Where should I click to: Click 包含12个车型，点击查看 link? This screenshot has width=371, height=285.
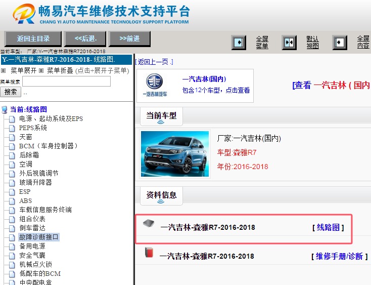pyautogui.click(x=216, y=90)
